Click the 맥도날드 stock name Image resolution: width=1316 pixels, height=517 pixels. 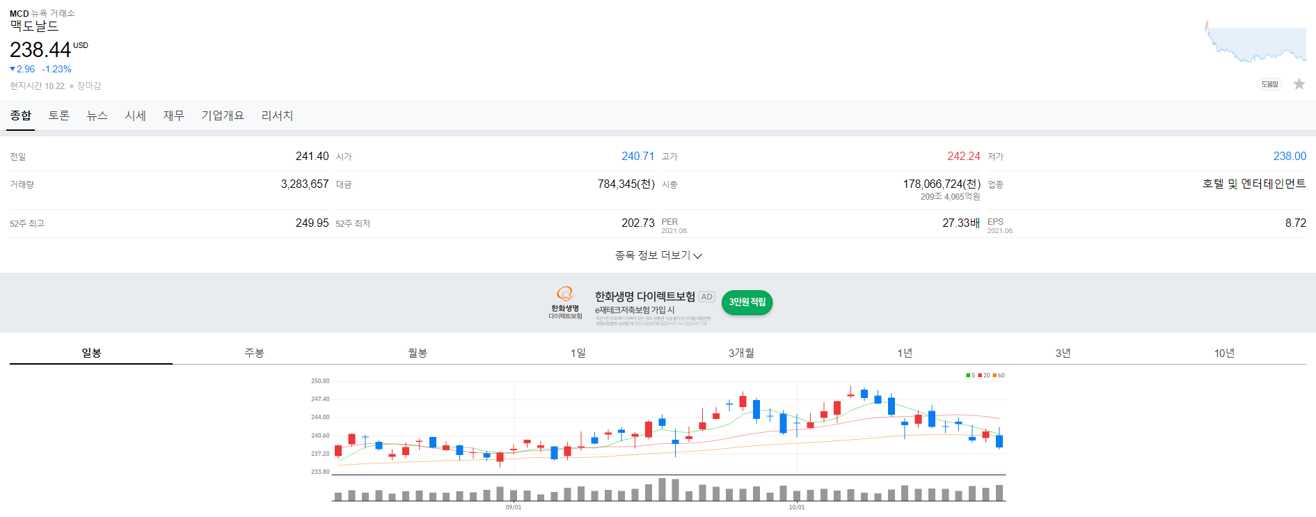34,26
